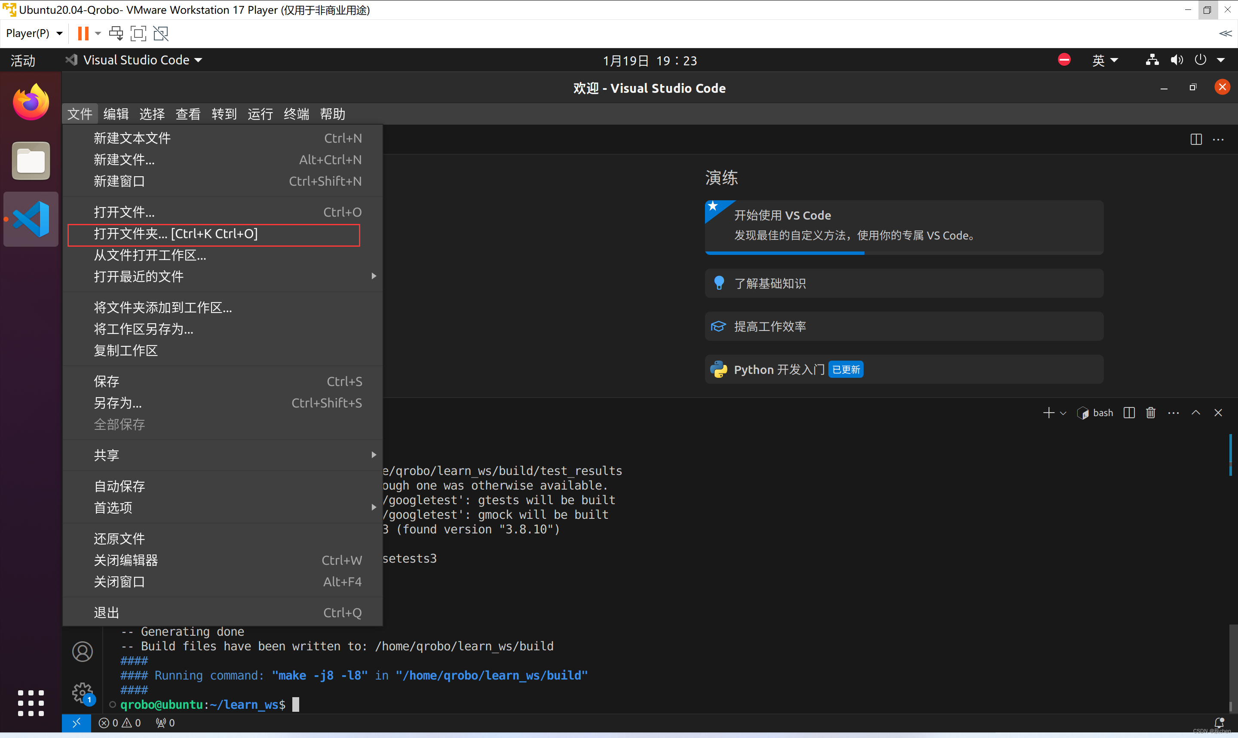Screen dimensions: 1238x738
Task: Click the remote window indicator in status bar
Action: [x=77, y=723]
